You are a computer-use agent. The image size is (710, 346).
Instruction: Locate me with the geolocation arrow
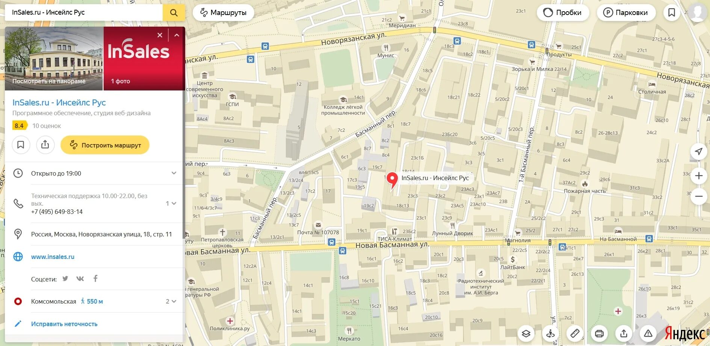tap(699, 152)
